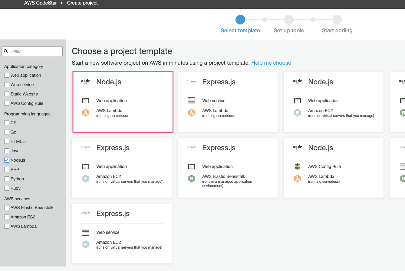This screenshot has height=271, width=405.
Task: Click the Node.js logo on the EC2 web application card
Action: [x=298, y=82]
